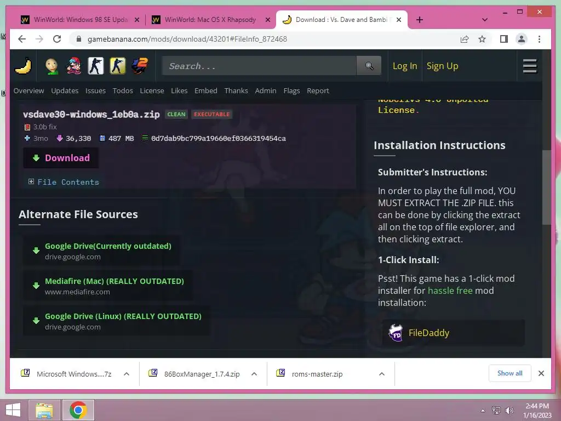Viewport: 561px width, 421px height.
Task: Open the roms-master.zip download item
Action: pos(317,374)
